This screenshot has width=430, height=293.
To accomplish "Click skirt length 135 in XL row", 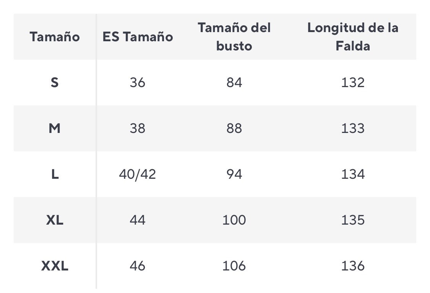I will 353,220.
